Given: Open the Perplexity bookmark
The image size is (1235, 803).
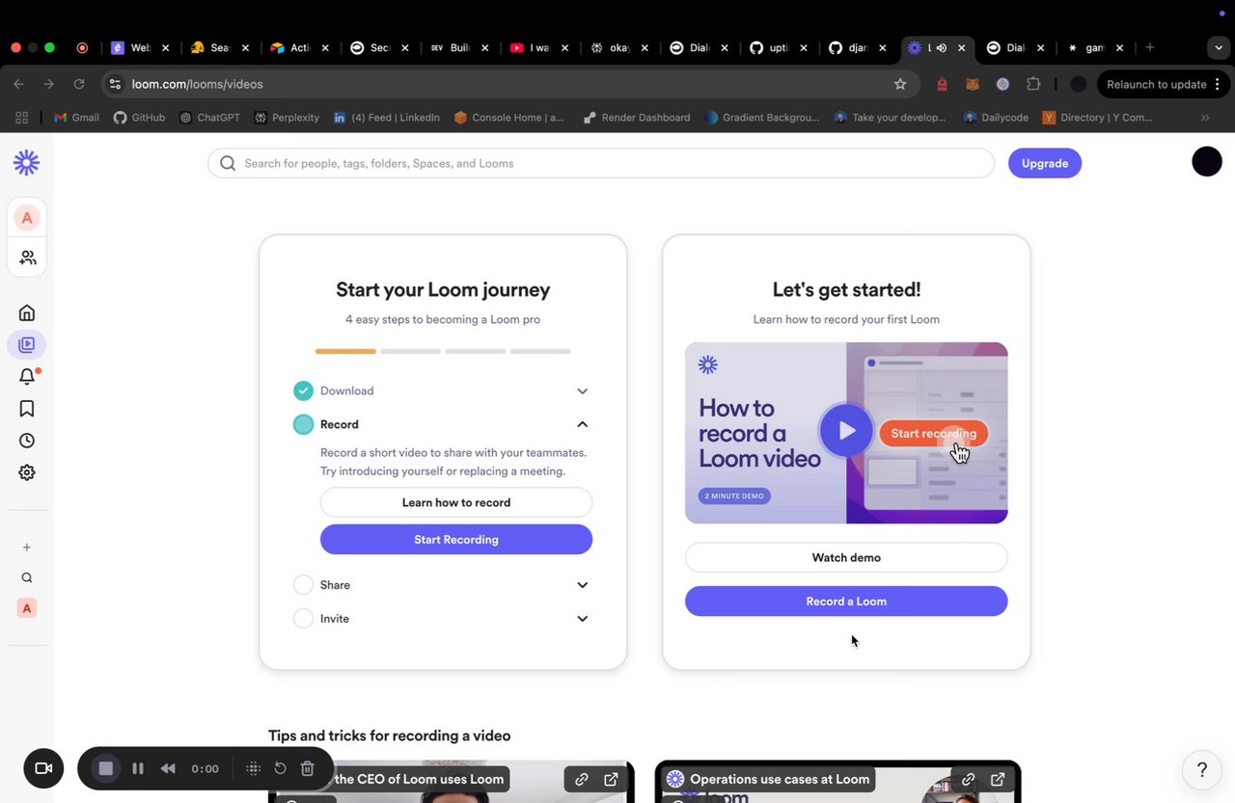Looking at the screenshot, I should click(287, 118).
